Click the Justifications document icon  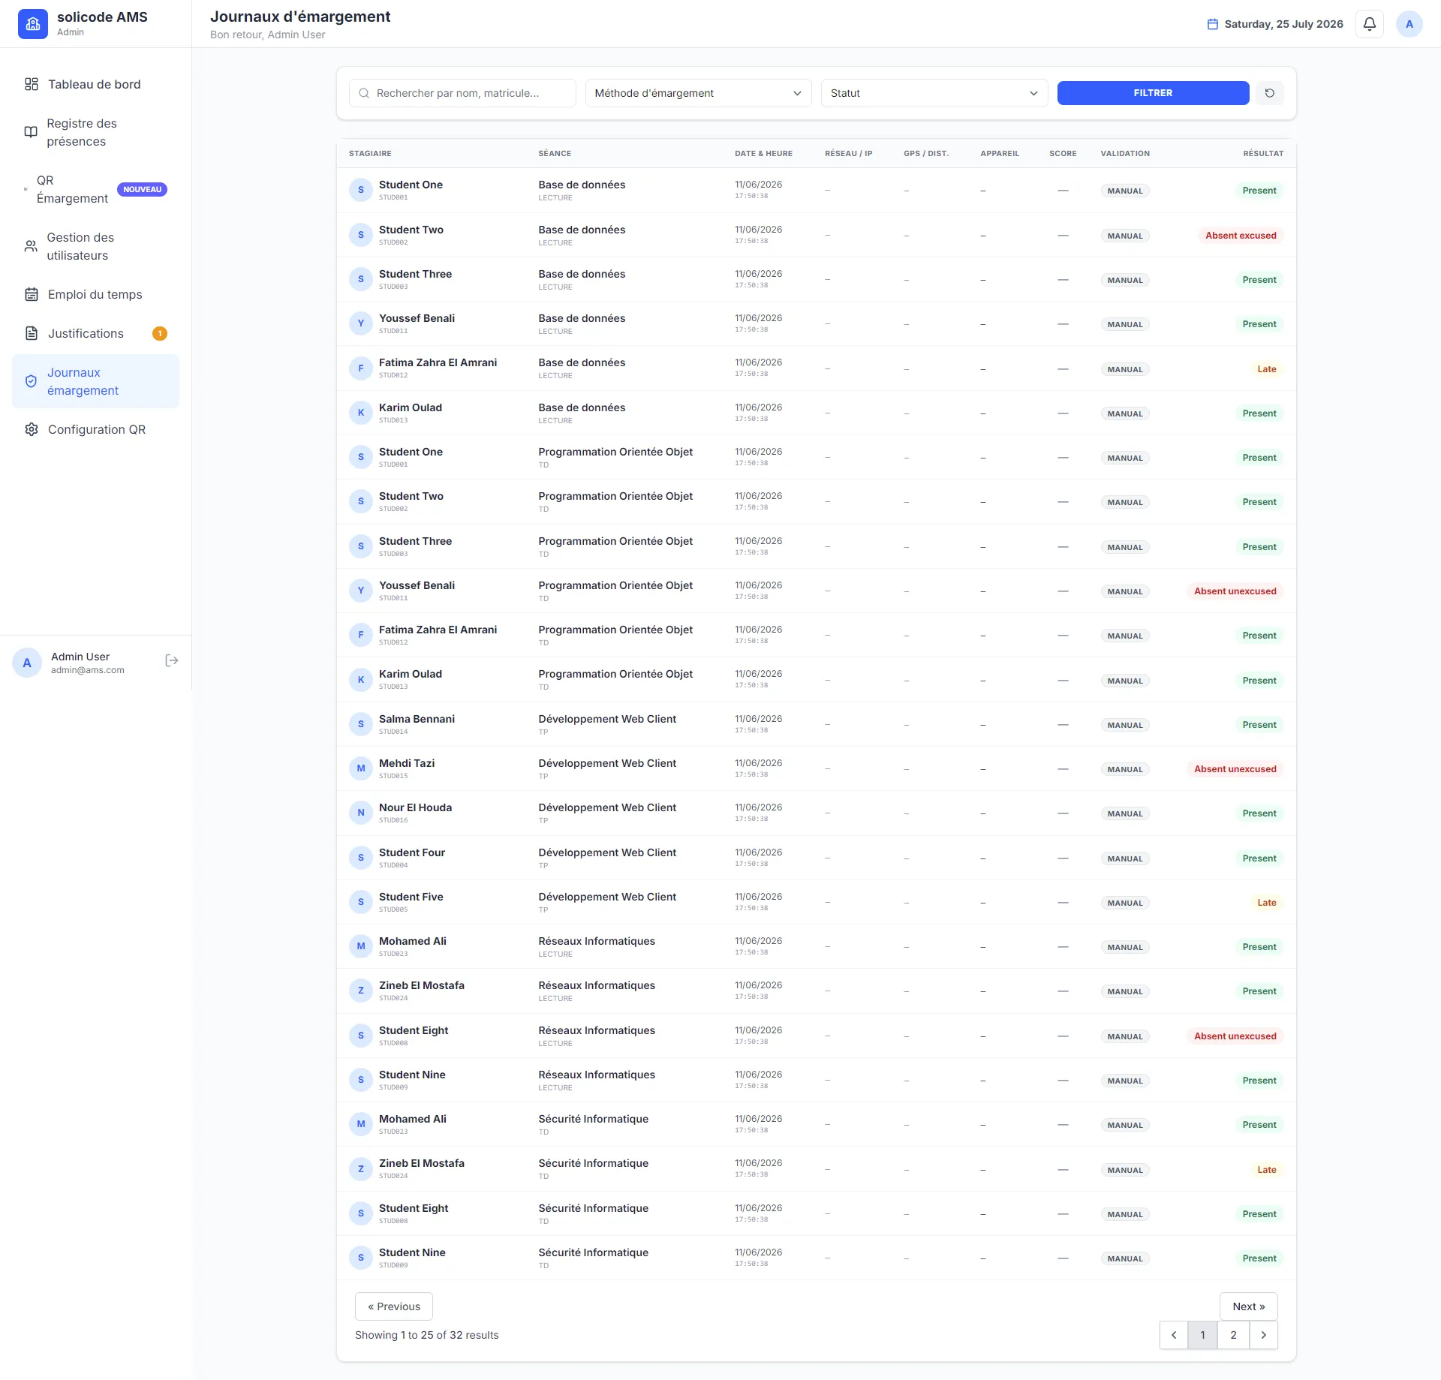coord(32,333)
